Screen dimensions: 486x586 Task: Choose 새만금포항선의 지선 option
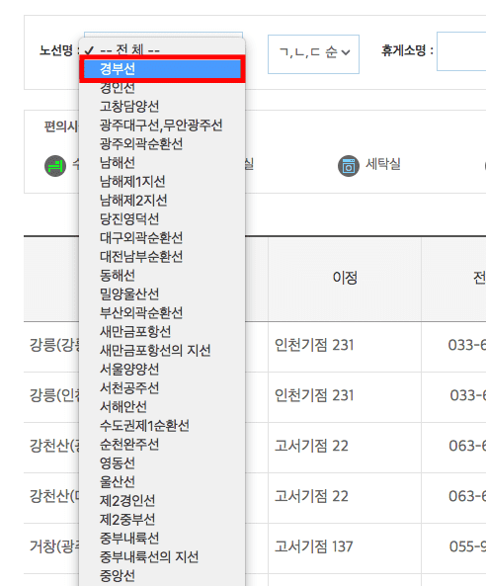click(x=162, y=351)
